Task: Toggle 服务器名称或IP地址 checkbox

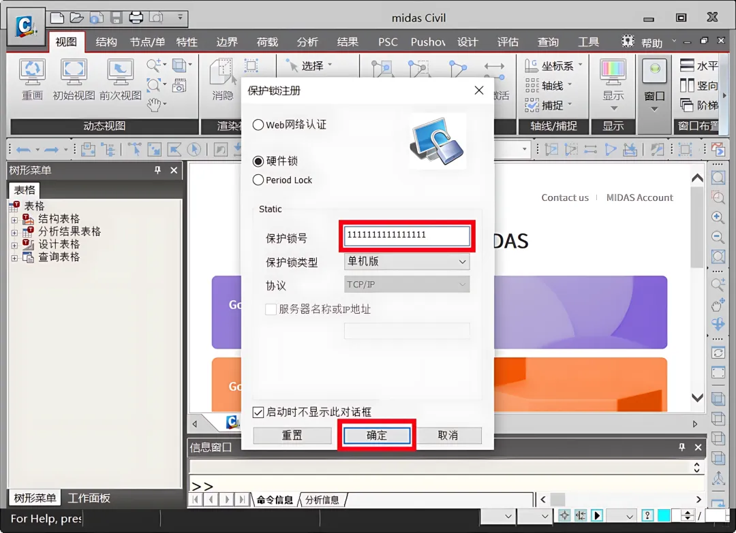Action: point(271,310)
